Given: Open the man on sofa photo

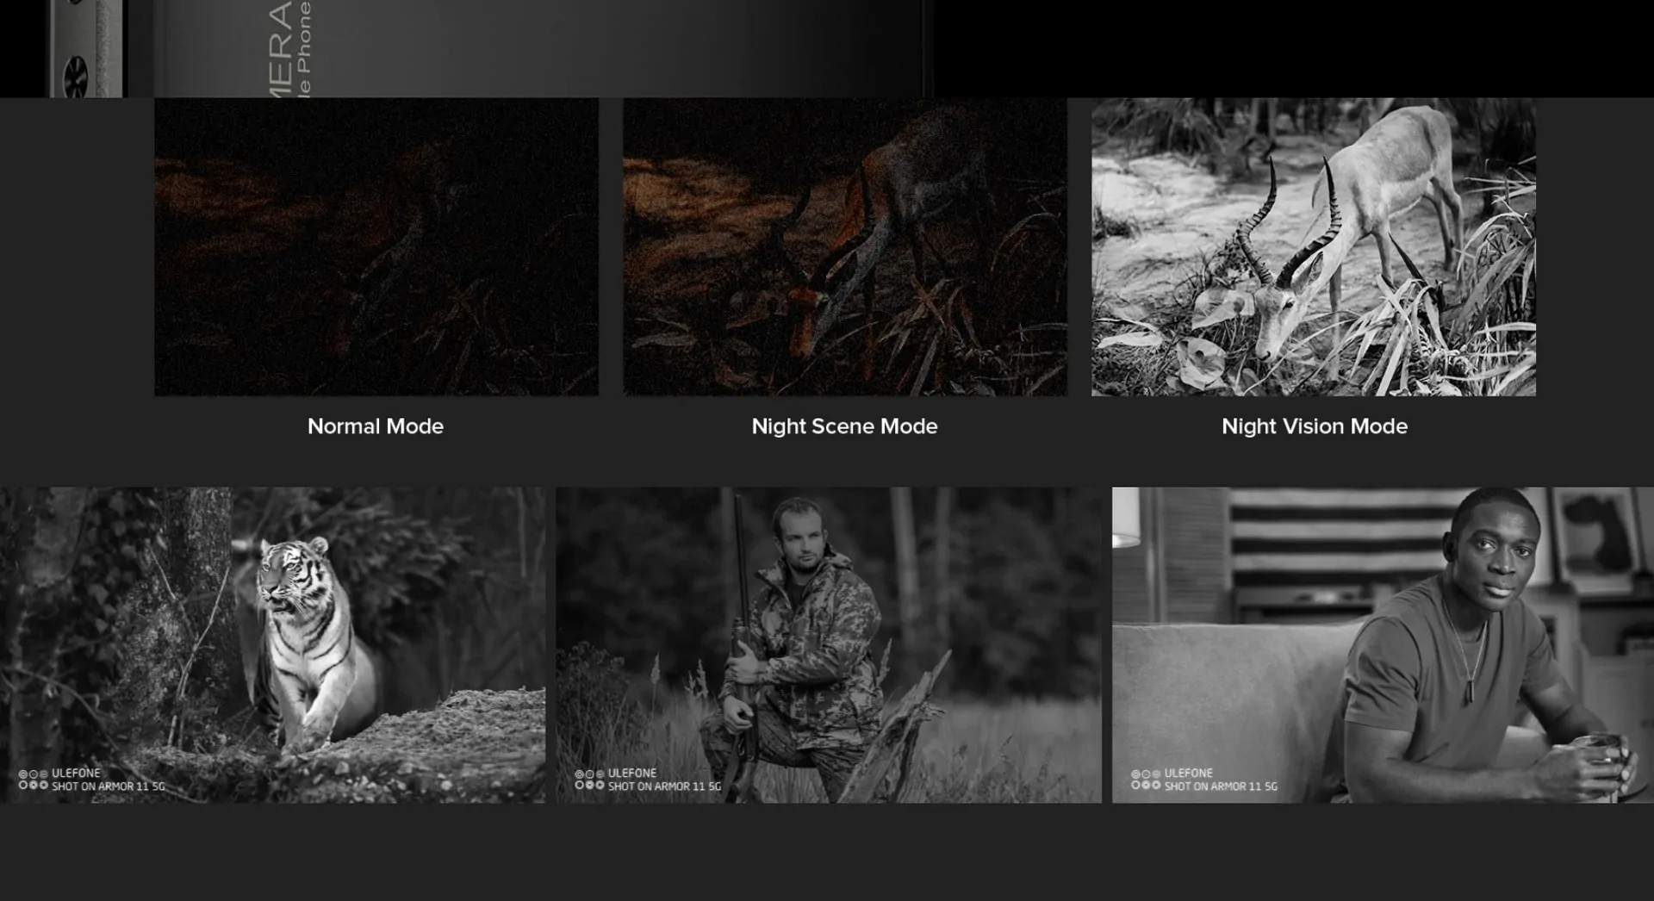Looking at the screenshot, I should (1383, 645).
